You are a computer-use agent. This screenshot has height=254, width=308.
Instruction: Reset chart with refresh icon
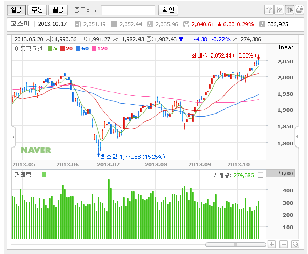tap(295, 244)
